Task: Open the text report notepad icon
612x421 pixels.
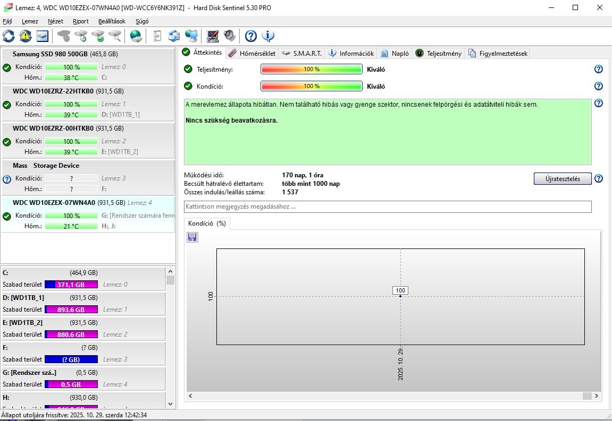Action: tap(157, 36)
